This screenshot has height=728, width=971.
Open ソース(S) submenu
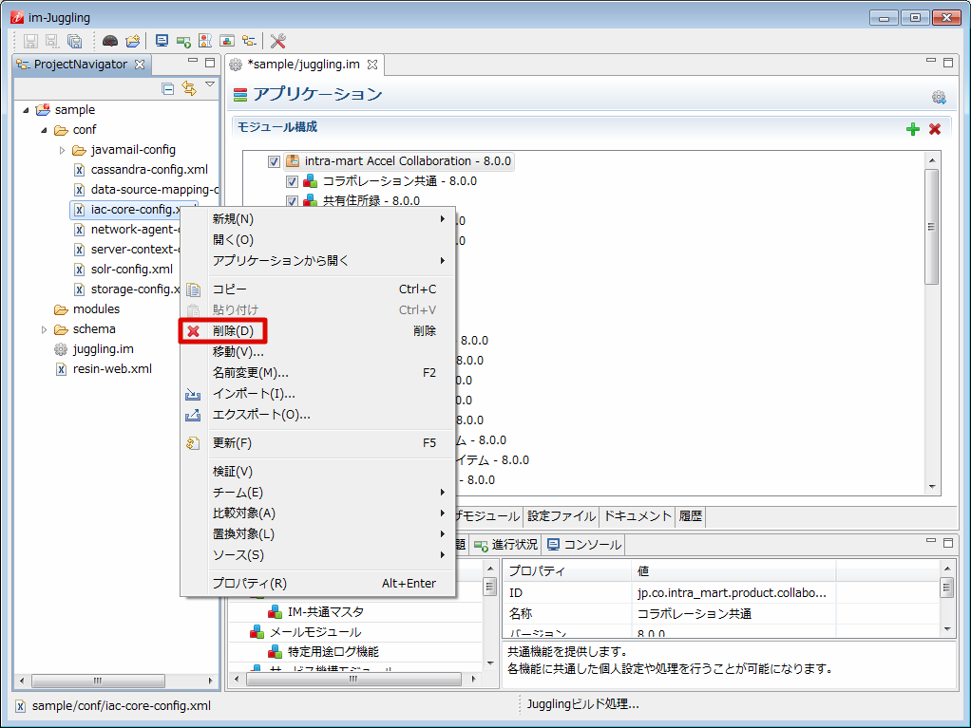tap(331, 555)
